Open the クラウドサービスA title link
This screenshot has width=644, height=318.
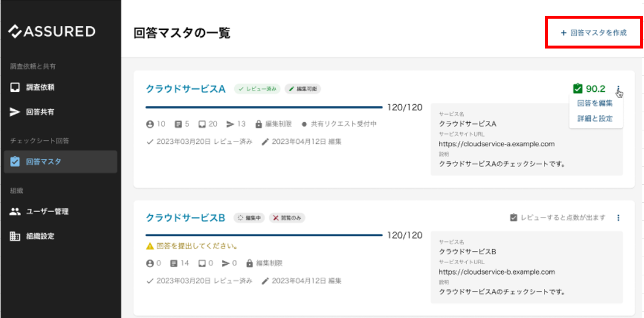185,89
